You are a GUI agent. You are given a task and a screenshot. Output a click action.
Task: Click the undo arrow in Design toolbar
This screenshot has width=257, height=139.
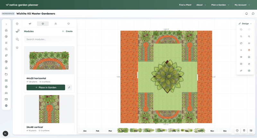pyautogui.click(x=241, y=29)
